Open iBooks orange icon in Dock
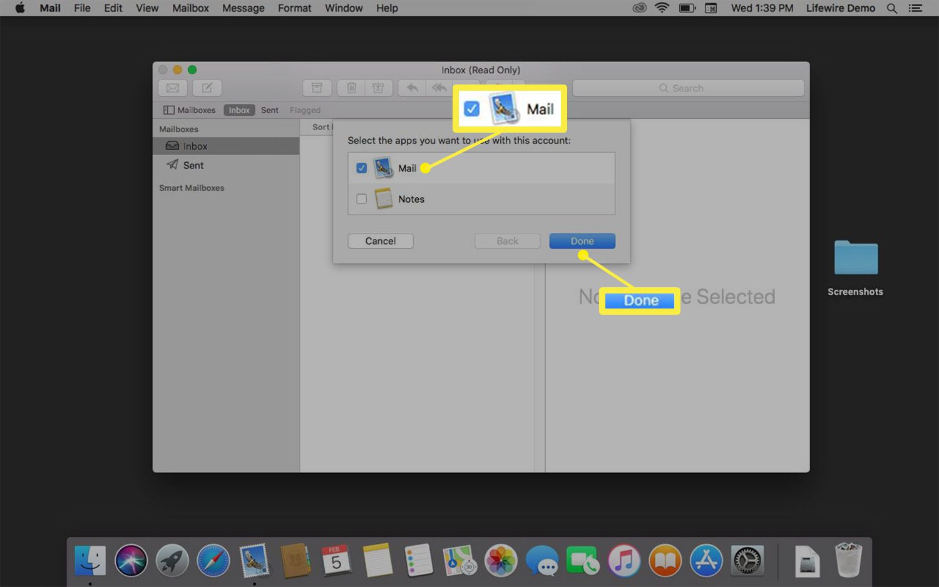This screenshot has height=587, width=939. 665,561
